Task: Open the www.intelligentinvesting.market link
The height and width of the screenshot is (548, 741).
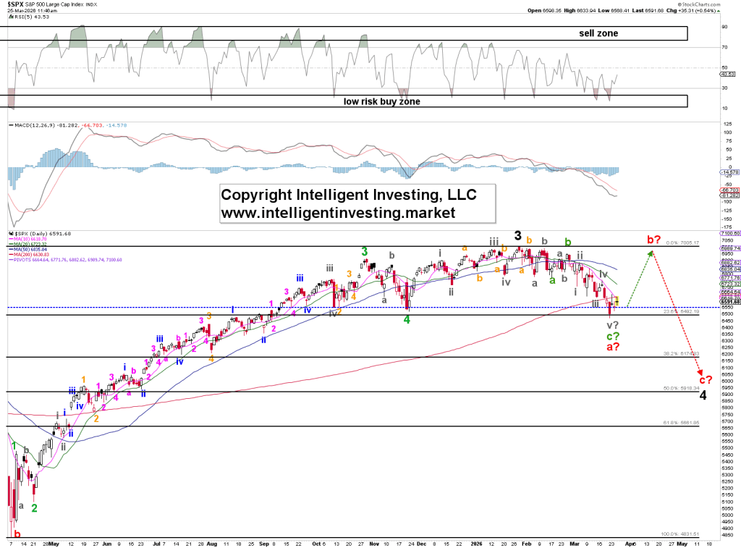Action: coord(338,213)
